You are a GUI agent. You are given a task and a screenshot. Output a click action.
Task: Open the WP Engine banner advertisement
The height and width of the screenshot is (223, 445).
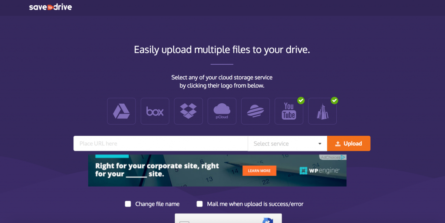pos(217,171)
